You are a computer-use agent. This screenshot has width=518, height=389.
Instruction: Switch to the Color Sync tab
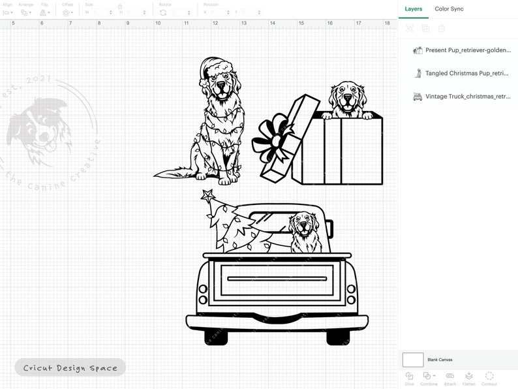coord(449,9)
